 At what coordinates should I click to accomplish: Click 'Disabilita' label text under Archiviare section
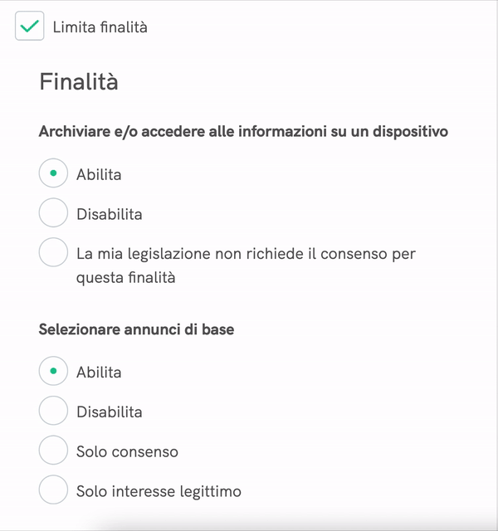[110, 214]
